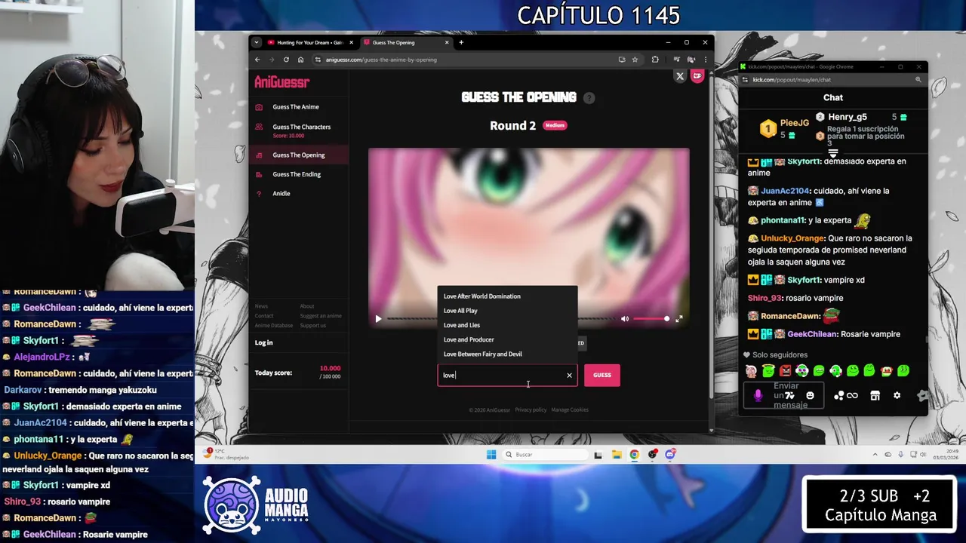Play the opening video

tap(378, 319)
